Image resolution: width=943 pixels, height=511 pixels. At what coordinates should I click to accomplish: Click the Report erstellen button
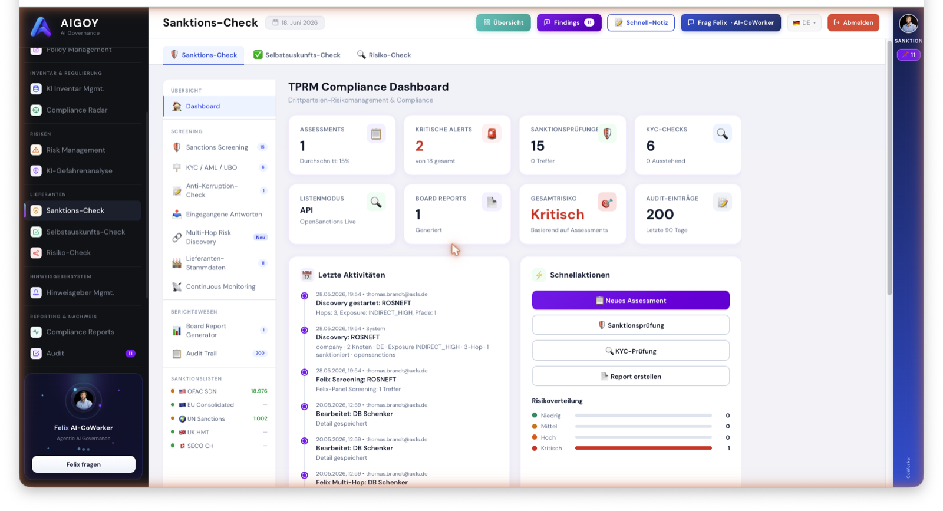[631, 377]
